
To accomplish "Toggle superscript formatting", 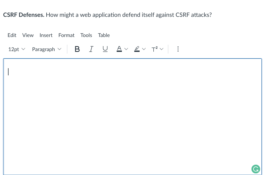I will (154, 49).
